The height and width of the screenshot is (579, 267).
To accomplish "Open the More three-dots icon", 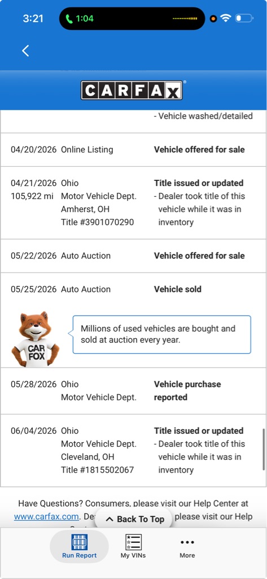I will (x=187, y=542).
